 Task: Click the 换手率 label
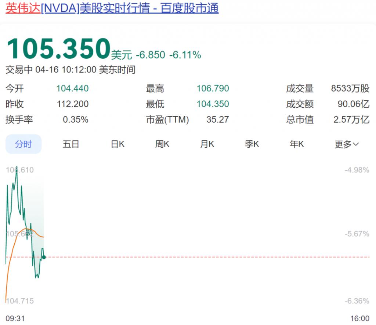tap(19, 120)
